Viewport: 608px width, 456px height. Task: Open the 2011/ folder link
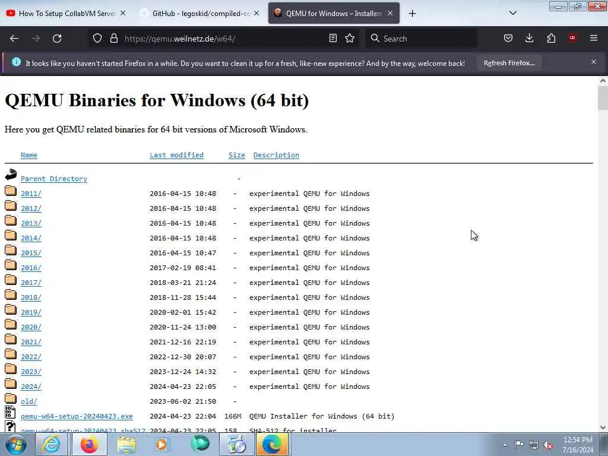tap(31, 194)
